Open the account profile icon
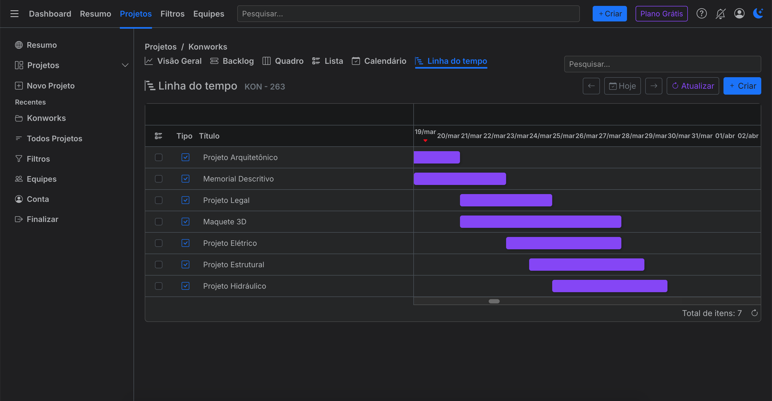The height and width of the screenshot is (401, 772). tap(739, 13)
